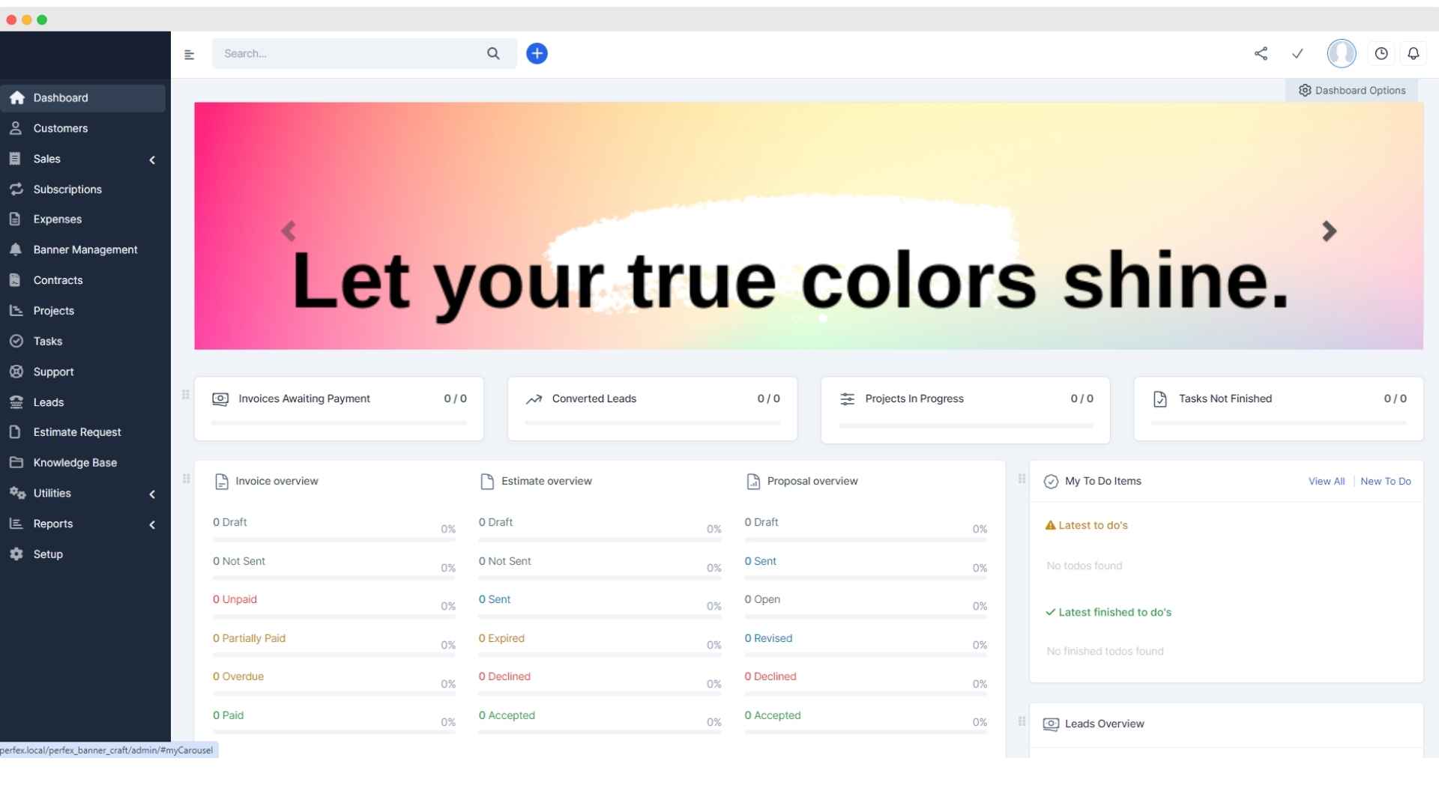Open Dashboard Options
This screenshot has height=809, width=1439.
pyautogui.click(x=1351, y=90)
